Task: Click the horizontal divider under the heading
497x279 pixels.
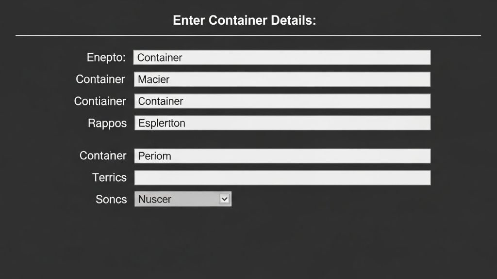Action: (x=248, y=35)
